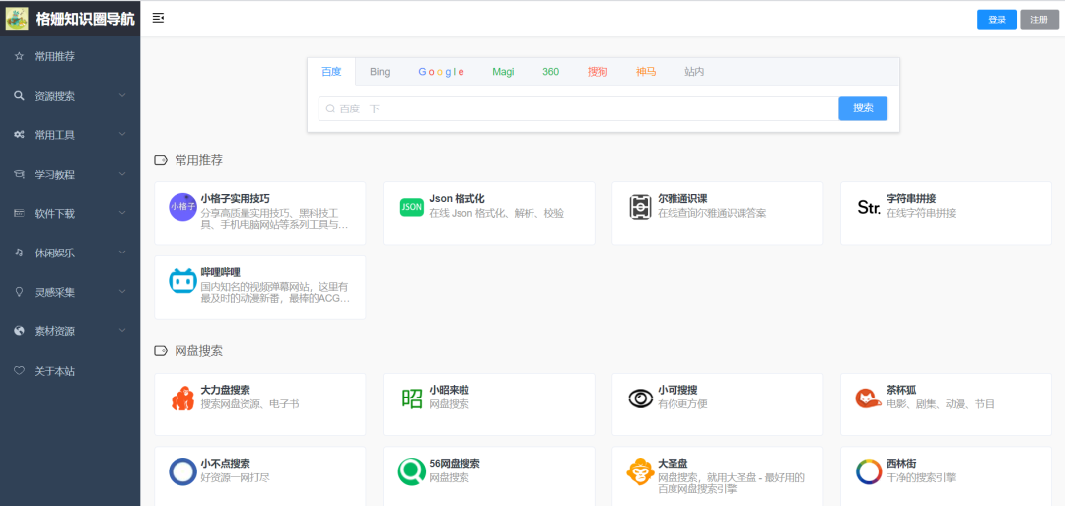Click the magnifier icon beside 资源搜索
Screen dimensions: 1065x506
pyautogui.click(x=19, y=96)
